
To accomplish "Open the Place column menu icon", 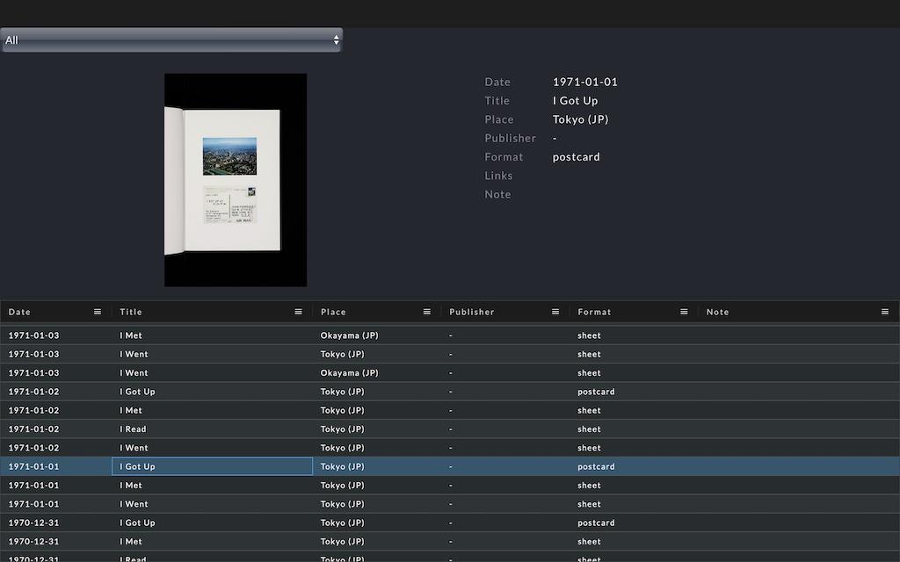I will pos(427,312).
